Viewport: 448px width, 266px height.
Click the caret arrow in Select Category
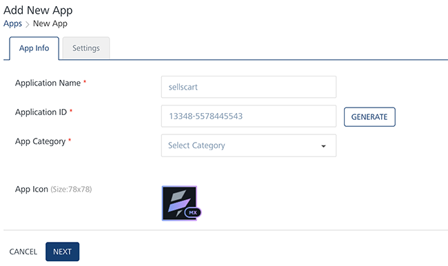click(323, 146)
